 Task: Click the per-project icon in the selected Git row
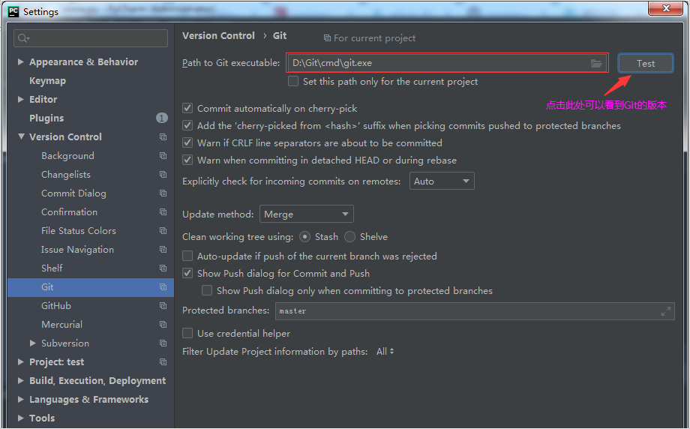163,287
